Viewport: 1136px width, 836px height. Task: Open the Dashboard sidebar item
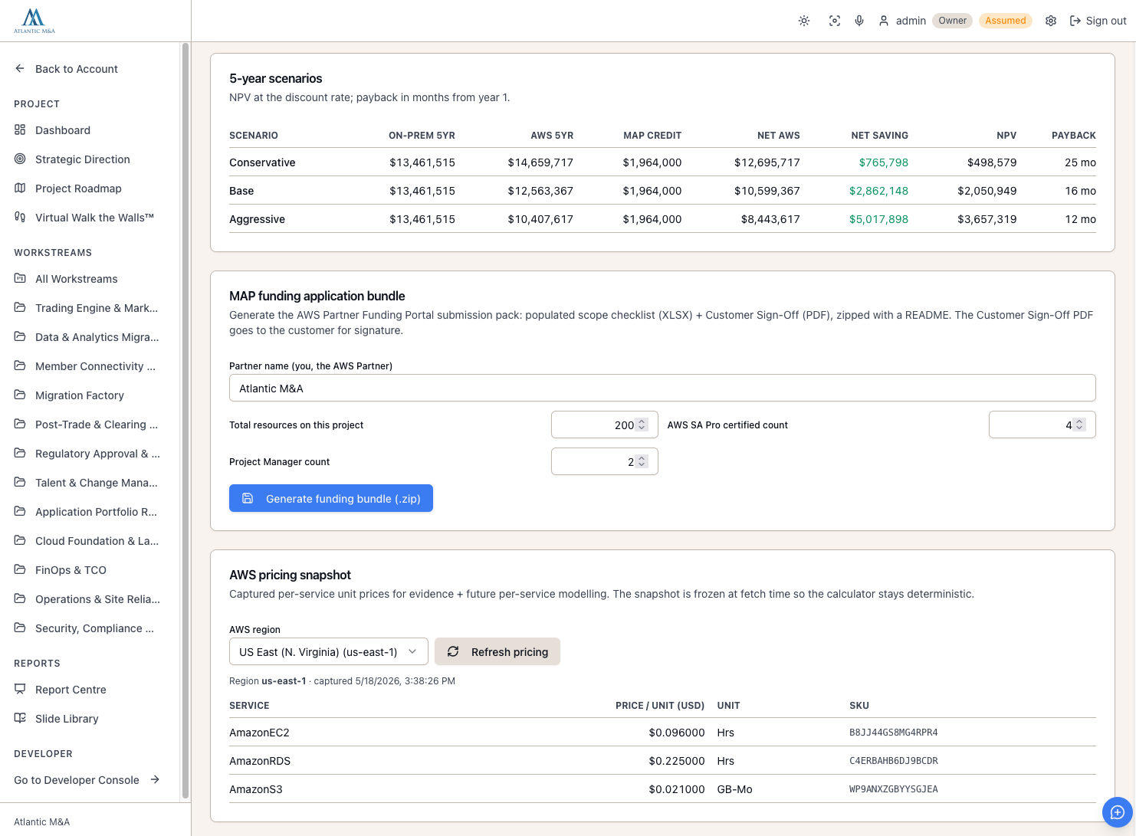click(x=63, y=130)
